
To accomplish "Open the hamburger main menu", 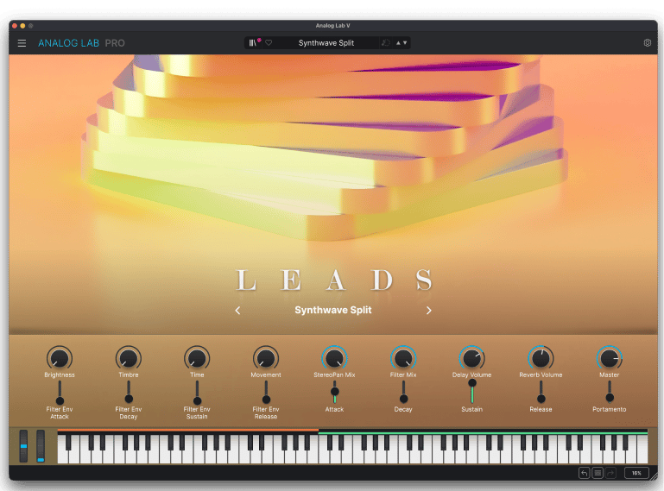I will tap(22, 43).
